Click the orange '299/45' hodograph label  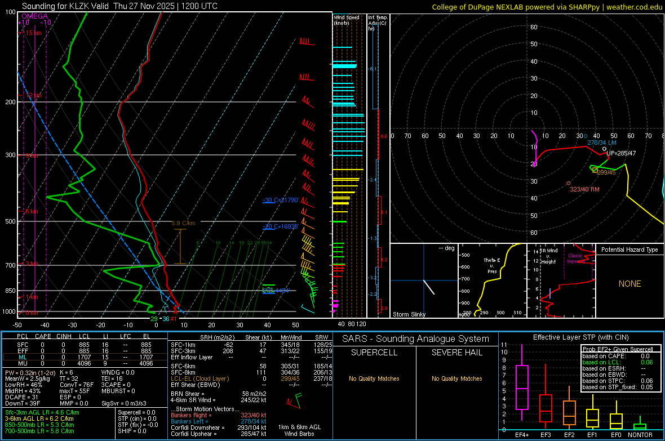click(x=606, y=172)
